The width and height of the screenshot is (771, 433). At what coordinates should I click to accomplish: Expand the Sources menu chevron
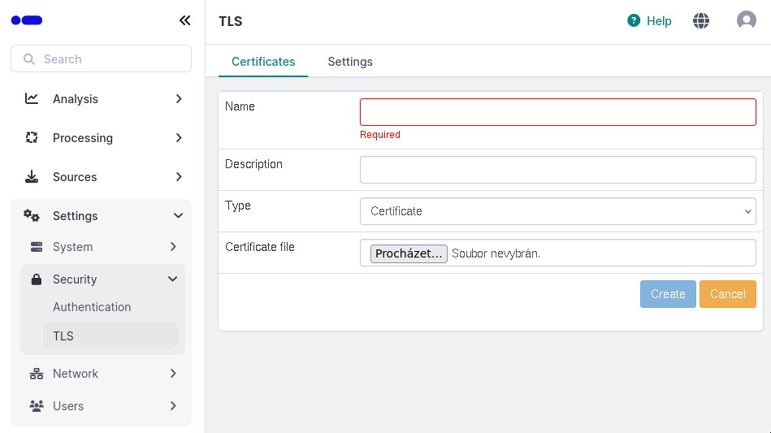179,176
